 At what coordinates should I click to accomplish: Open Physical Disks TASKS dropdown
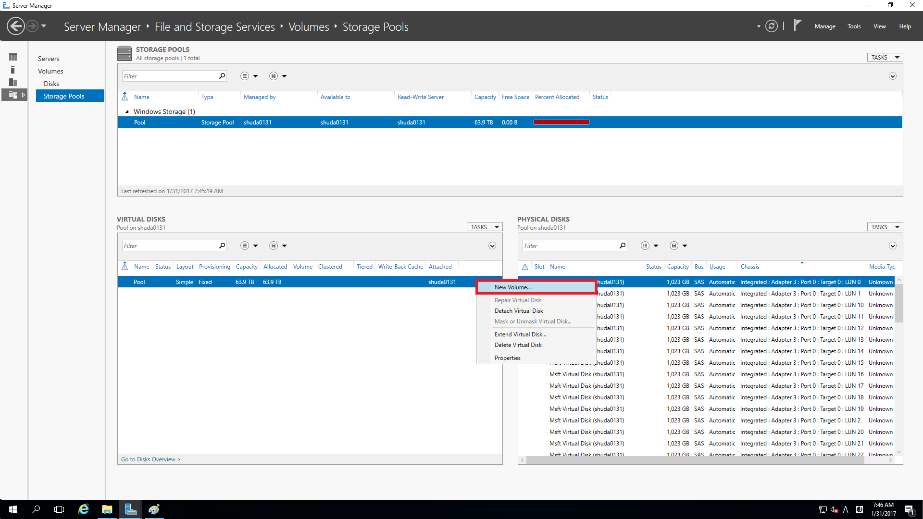pos(885,227)
